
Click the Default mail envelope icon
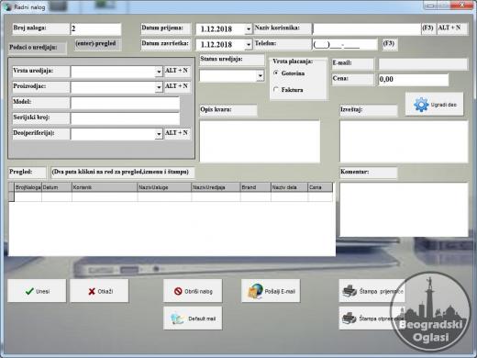[x=177, y=319]
